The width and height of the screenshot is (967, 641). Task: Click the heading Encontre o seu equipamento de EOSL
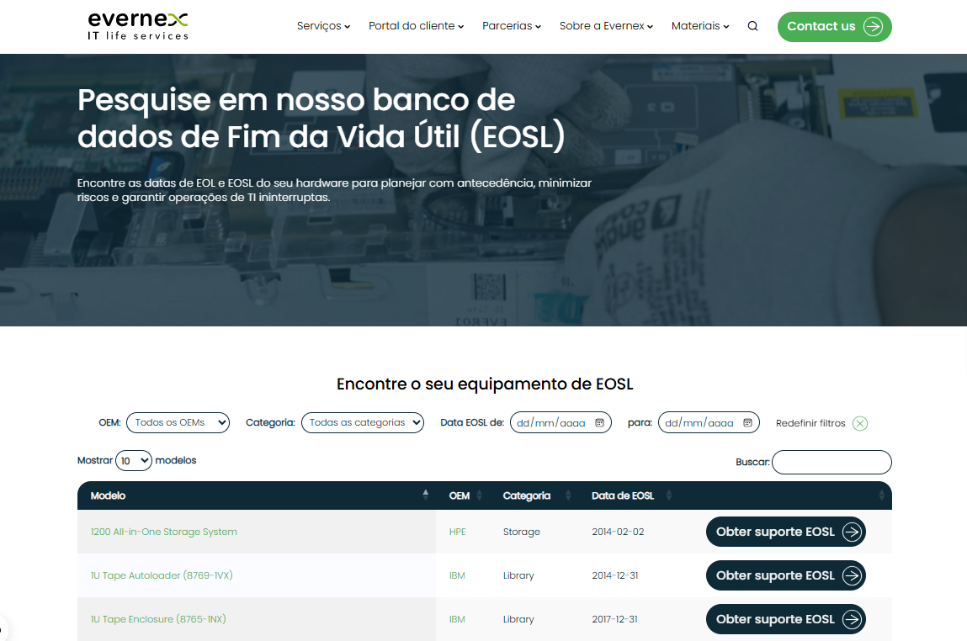pyautogui.click(x=485, y=384)
